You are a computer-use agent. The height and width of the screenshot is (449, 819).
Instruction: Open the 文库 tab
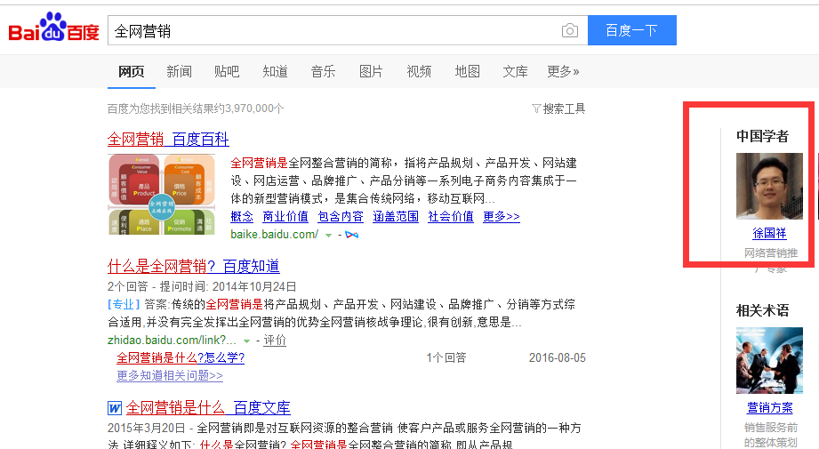516,71
